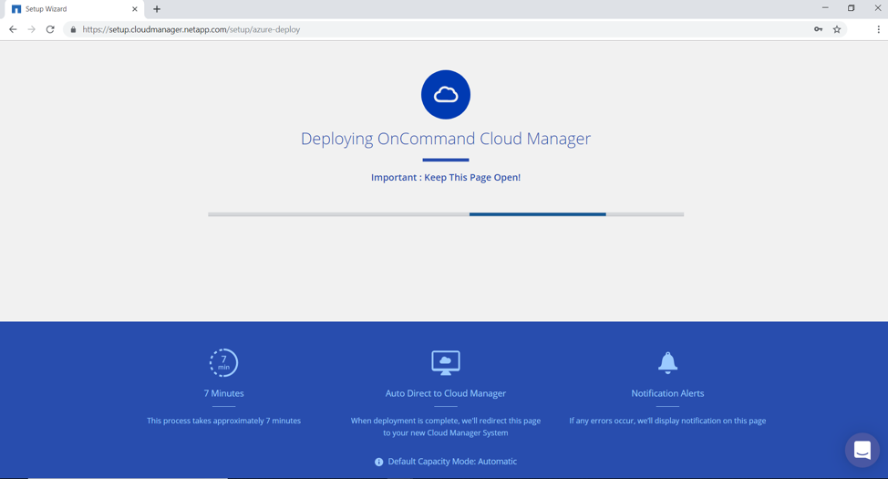Click the Default Capacity Mode: Automatic text
The height and width of the screenshot is (479, 888).
tap(452, 462)
